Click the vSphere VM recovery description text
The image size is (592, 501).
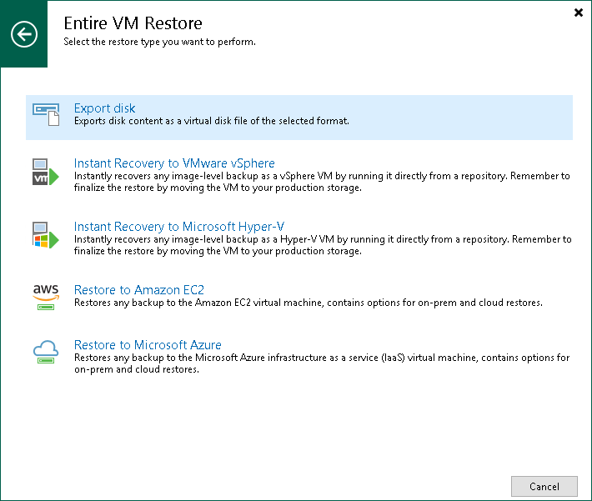322,182
